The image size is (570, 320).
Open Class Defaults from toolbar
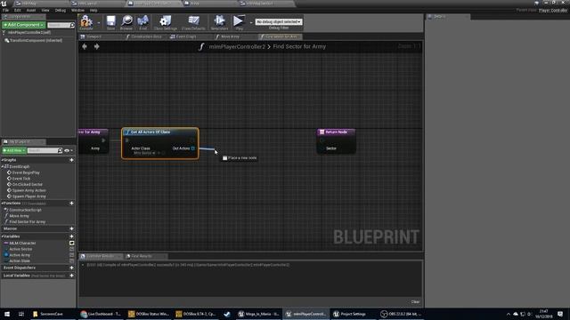click(193, 21)
